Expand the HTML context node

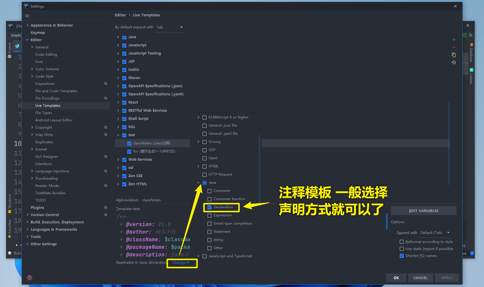click(x=198, y=166)
